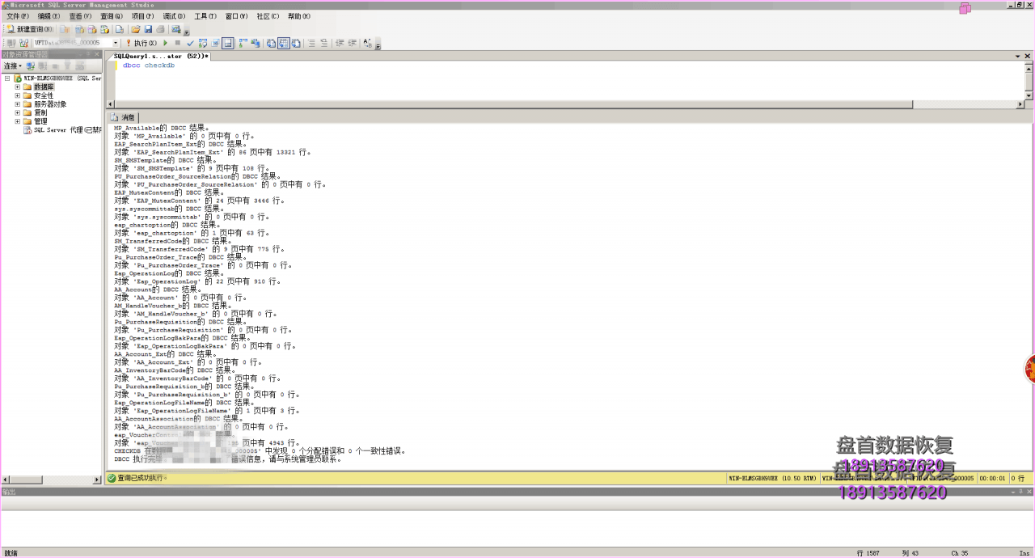Close the SQLQuery1 document with top-right X
1035x558 pixels.
point(1028,56)
